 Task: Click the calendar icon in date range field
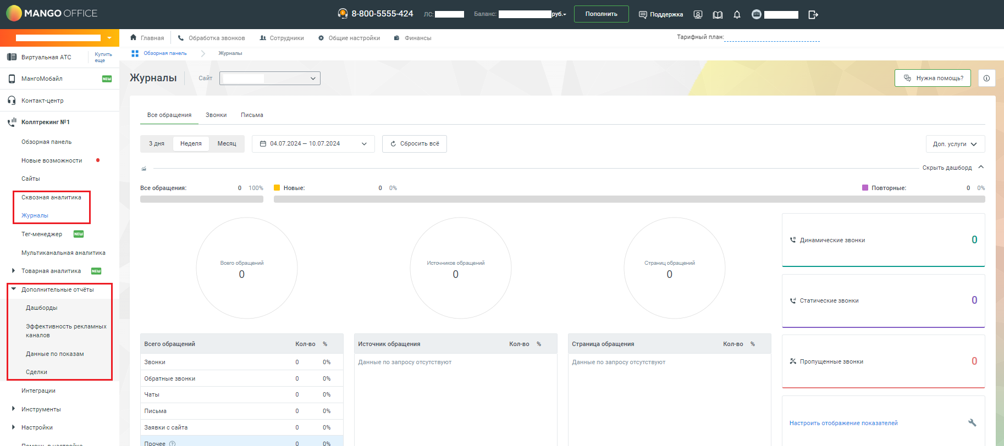[263, 144]
